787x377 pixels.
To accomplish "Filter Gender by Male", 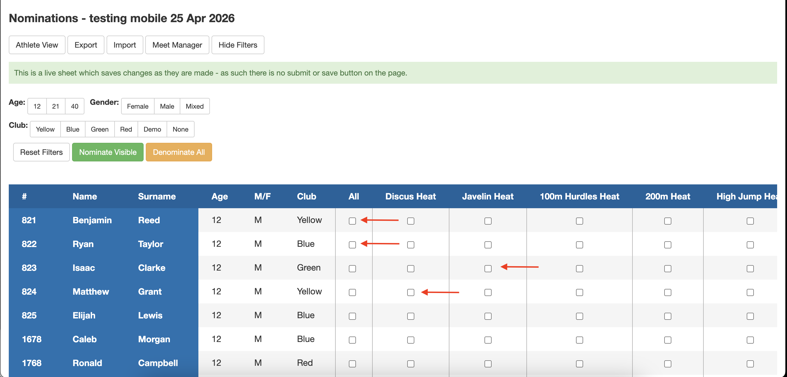I will point(167,106).
